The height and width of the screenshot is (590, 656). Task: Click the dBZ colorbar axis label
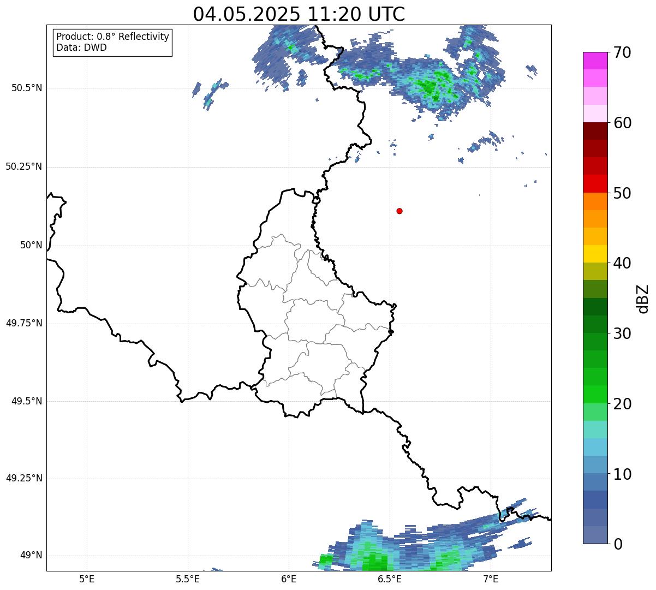(x=643, y=298)
